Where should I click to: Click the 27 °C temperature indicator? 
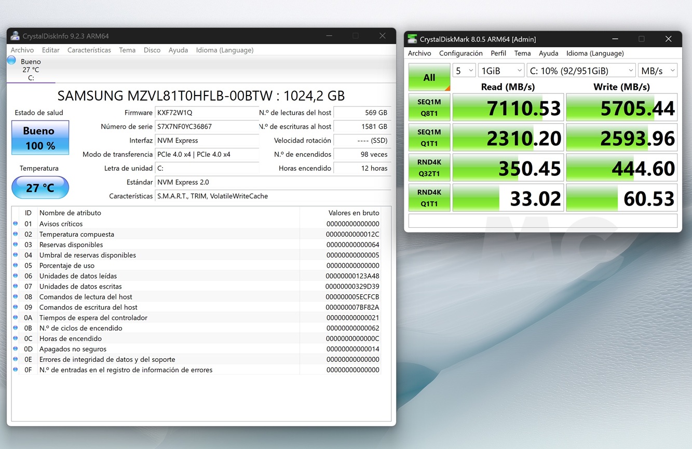pyautogui.click(x=40, y=187)
